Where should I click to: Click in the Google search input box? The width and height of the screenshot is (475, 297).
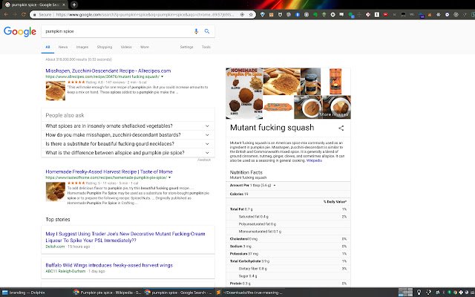pyautogui.click(x=117, y=31)
